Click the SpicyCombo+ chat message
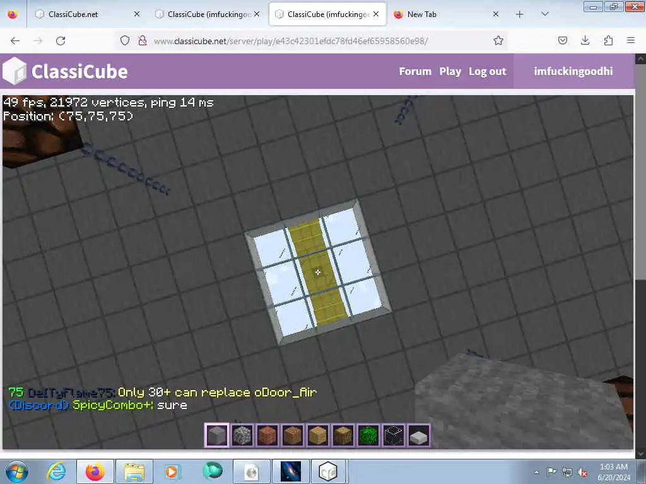The height and width of the screenshot is (484, 646). [98, 405]
